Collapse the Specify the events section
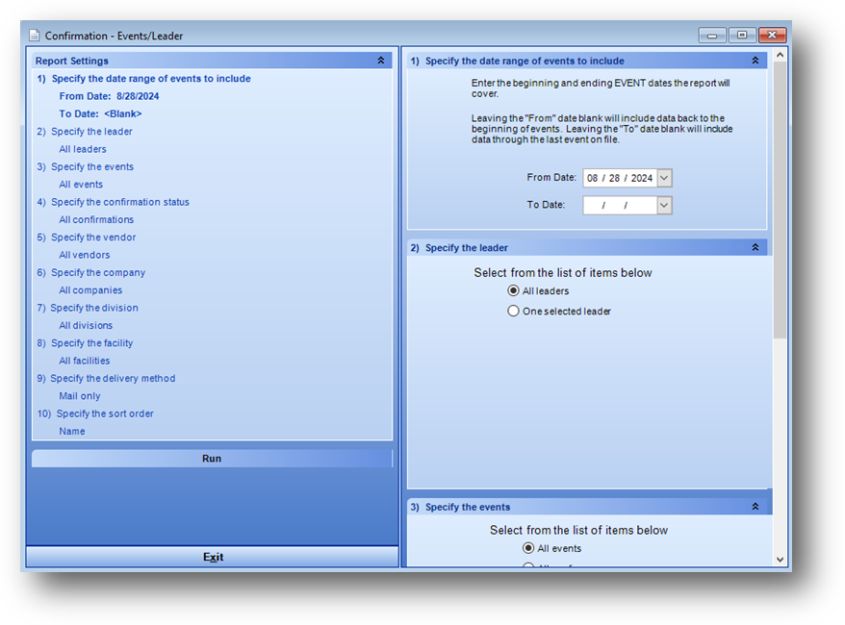Image resolution: width=845 pixels, height=625 pixels. (755, 507)
